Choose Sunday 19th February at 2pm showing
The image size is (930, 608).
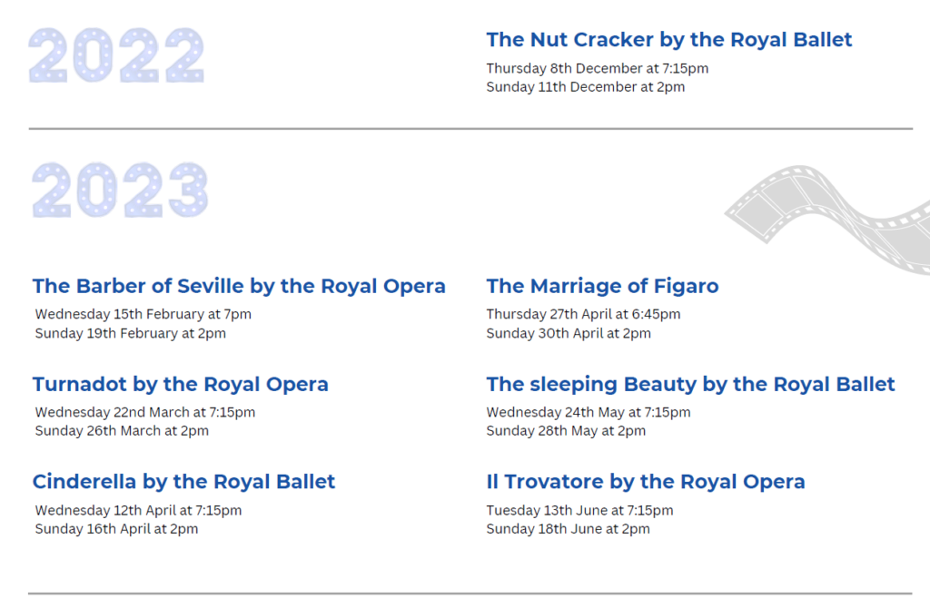coord(131,333)
